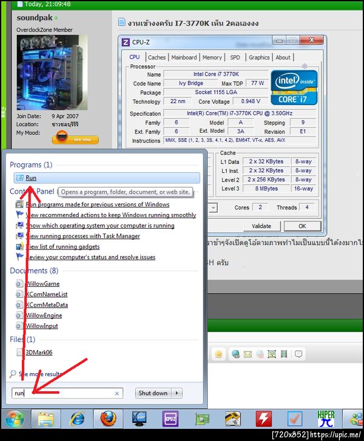
Task: Open Show which operating system is running
Action: (x=100, y=226)
